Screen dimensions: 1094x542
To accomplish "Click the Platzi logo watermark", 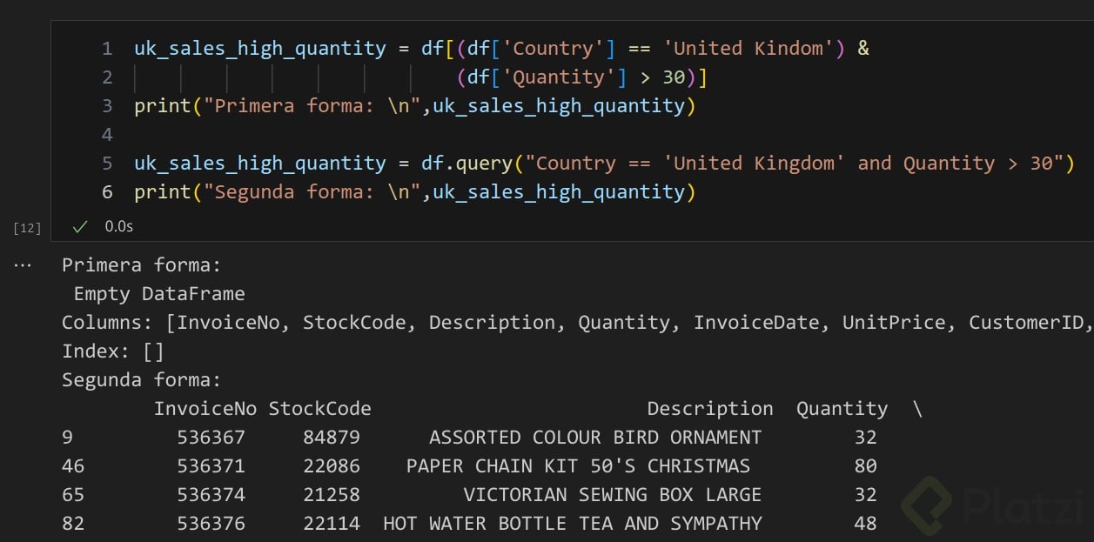I will point(994,503).
